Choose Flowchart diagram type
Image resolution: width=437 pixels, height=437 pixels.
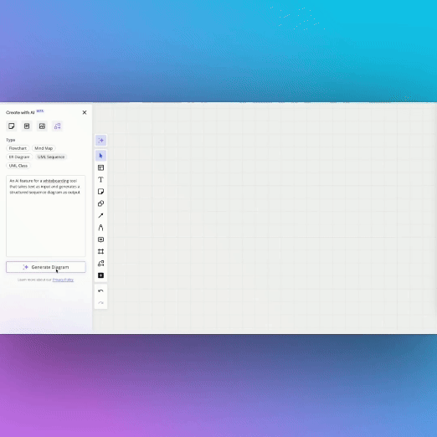[18, 148]
